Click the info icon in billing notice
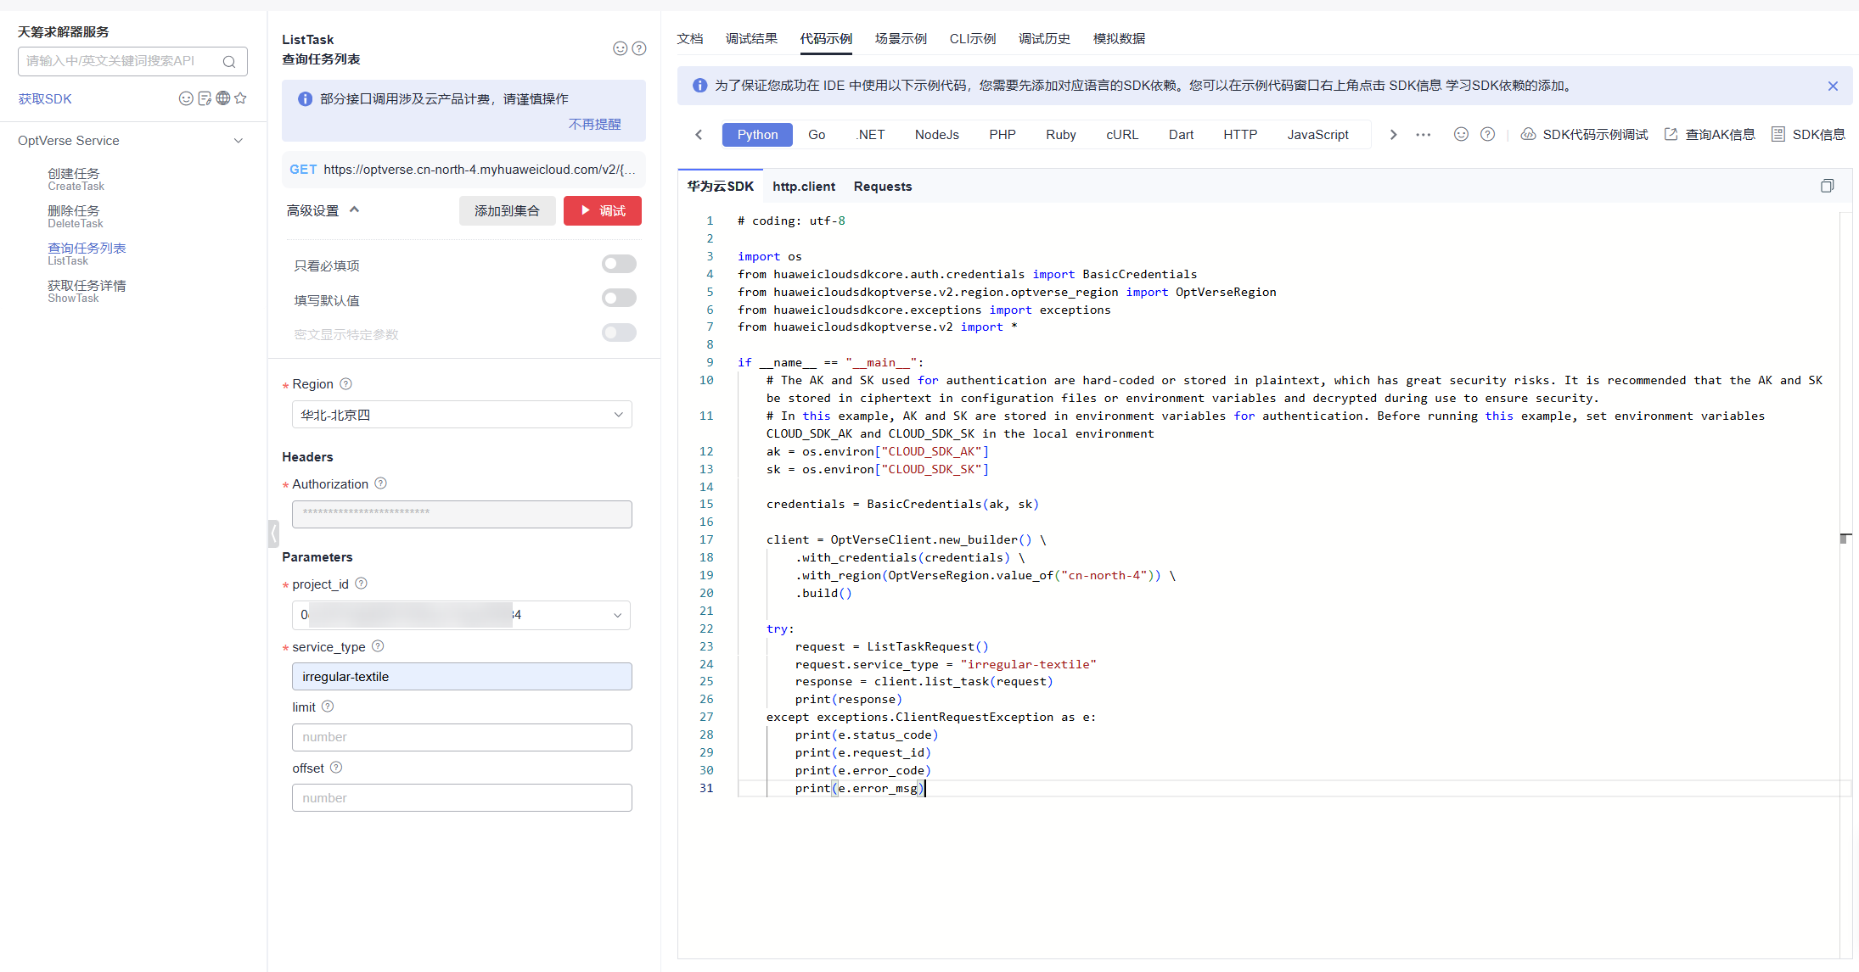The image size is (1859, 972). click(x=305, y=99)
